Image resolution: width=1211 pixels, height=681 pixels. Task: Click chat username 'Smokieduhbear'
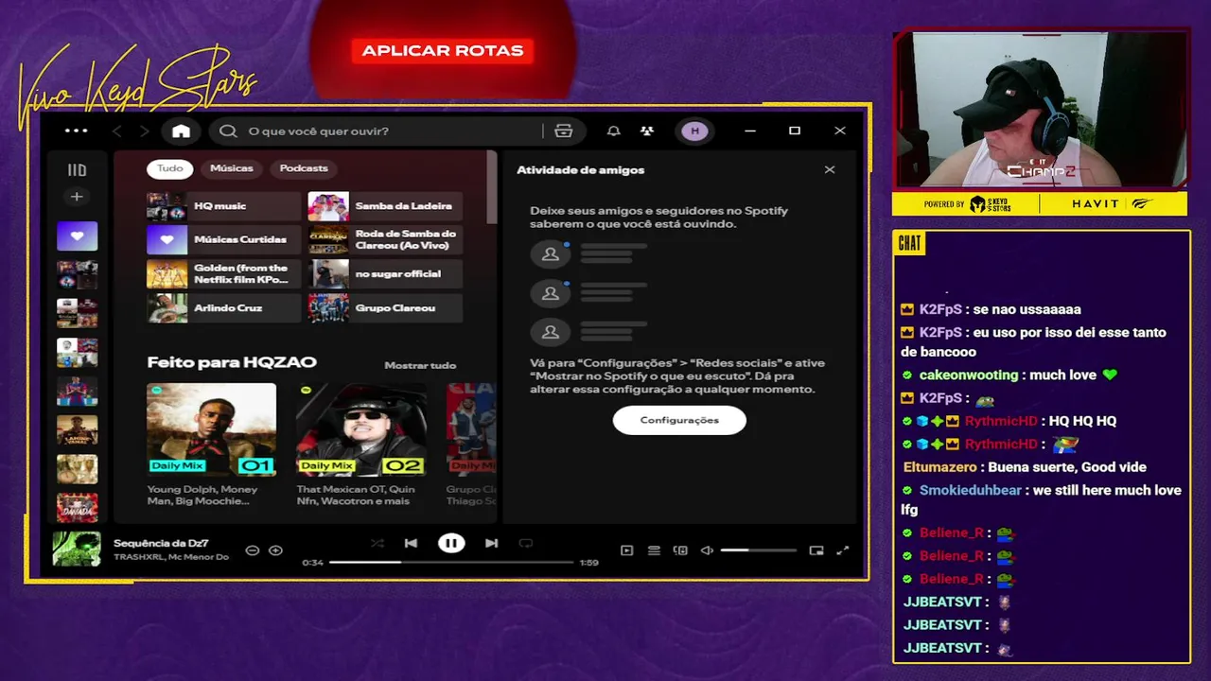click(971, 491)
